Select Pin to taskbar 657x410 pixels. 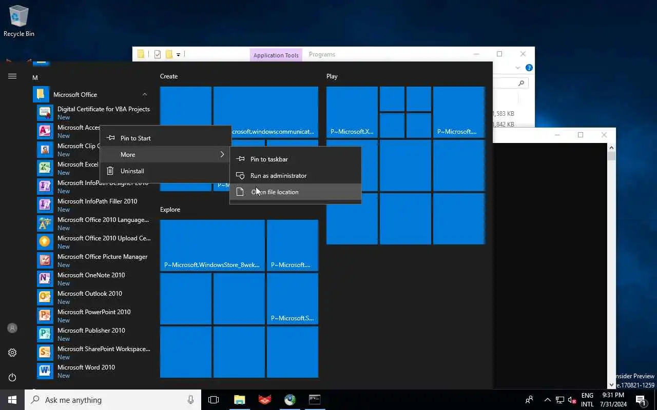click(296, 159)
